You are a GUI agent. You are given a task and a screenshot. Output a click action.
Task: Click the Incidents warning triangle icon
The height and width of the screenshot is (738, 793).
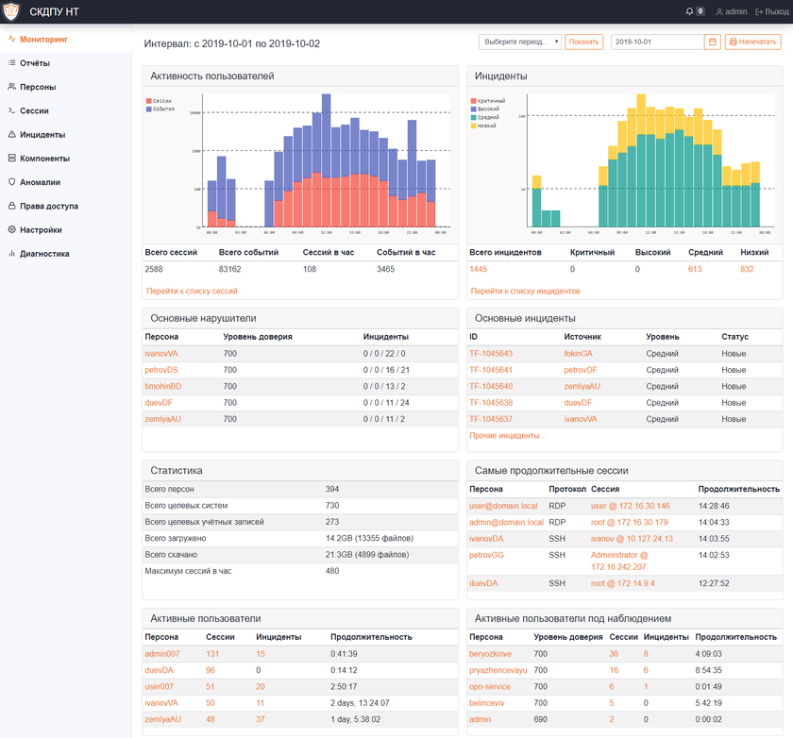pos(11,135)
